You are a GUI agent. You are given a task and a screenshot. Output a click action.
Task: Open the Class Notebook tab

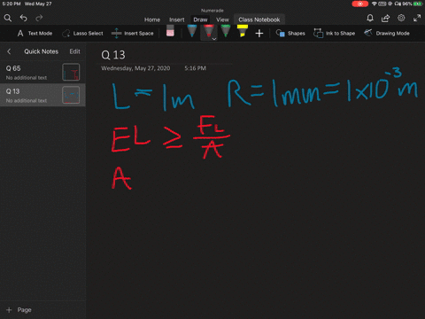(x=259, y=19)
